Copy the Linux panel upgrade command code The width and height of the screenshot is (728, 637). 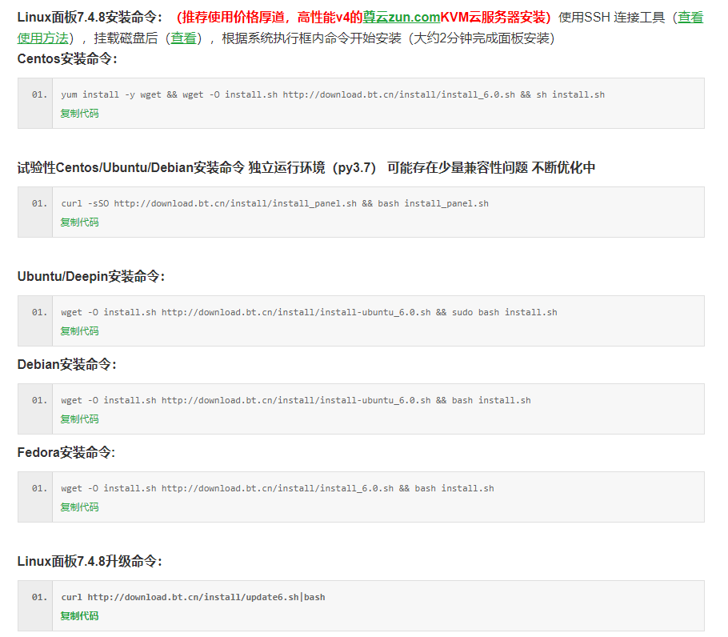coord(78,615)
